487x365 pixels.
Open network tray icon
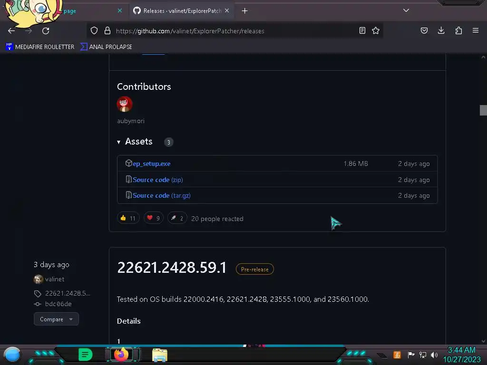[422, 355]
